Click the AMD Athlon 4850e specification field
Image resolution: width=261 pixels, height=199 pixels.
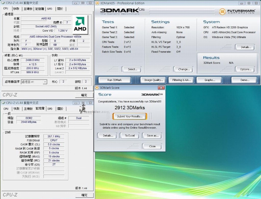click(55, 37)
